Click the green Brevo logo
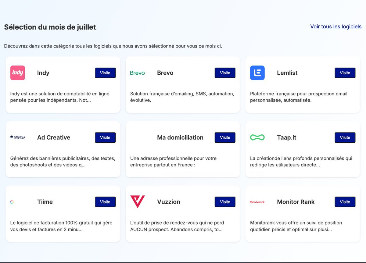 (x=138, y=73)
